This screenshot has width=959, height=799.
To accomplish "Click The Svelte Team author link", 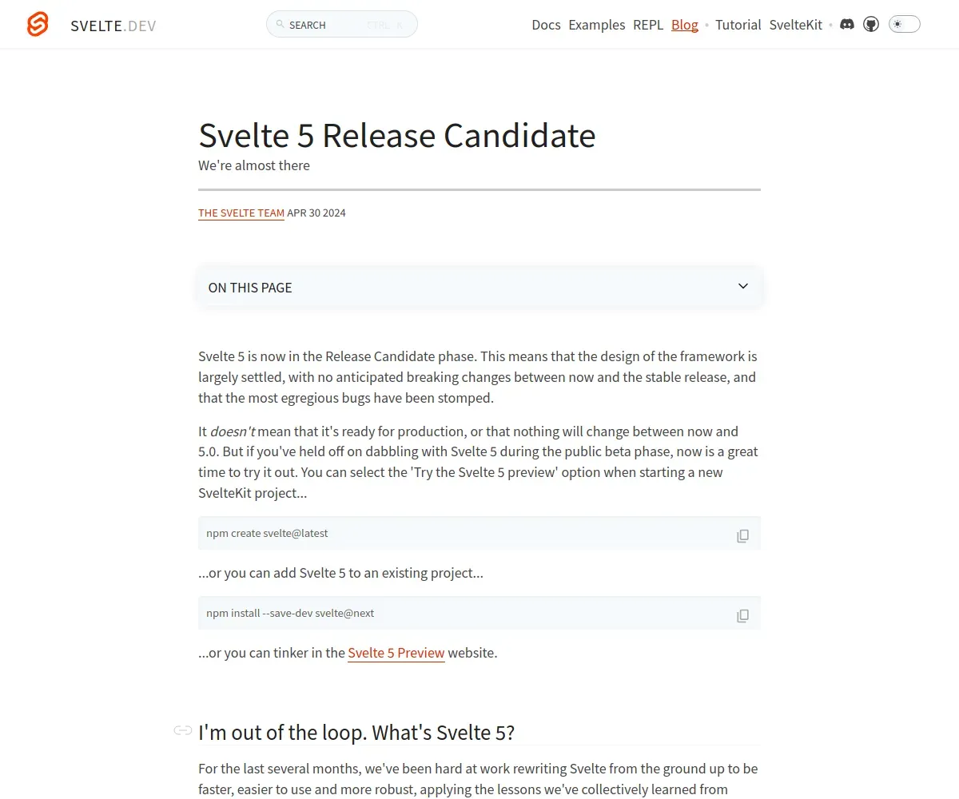I will (x=241, y=213).
